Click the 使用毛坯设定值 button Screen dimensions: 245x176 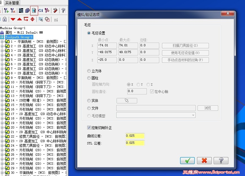pyautogui.click(x=185, y=53)
